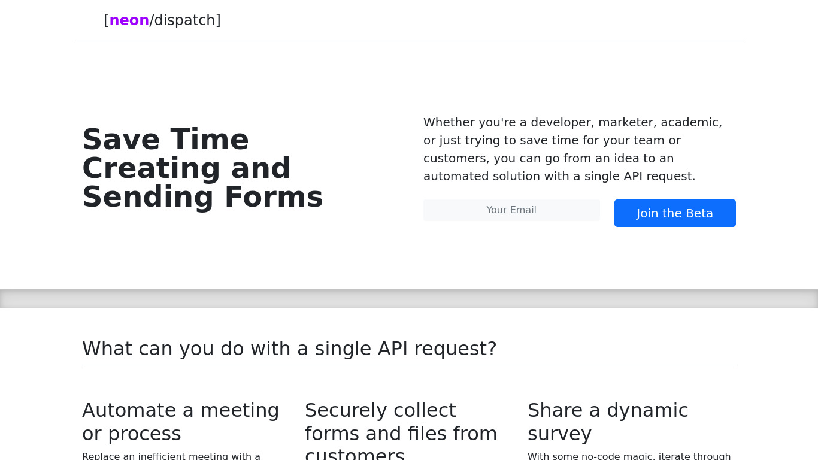The image size is (818, 460).
Task: Focus the Your Email input field
Action: [511, 210]
